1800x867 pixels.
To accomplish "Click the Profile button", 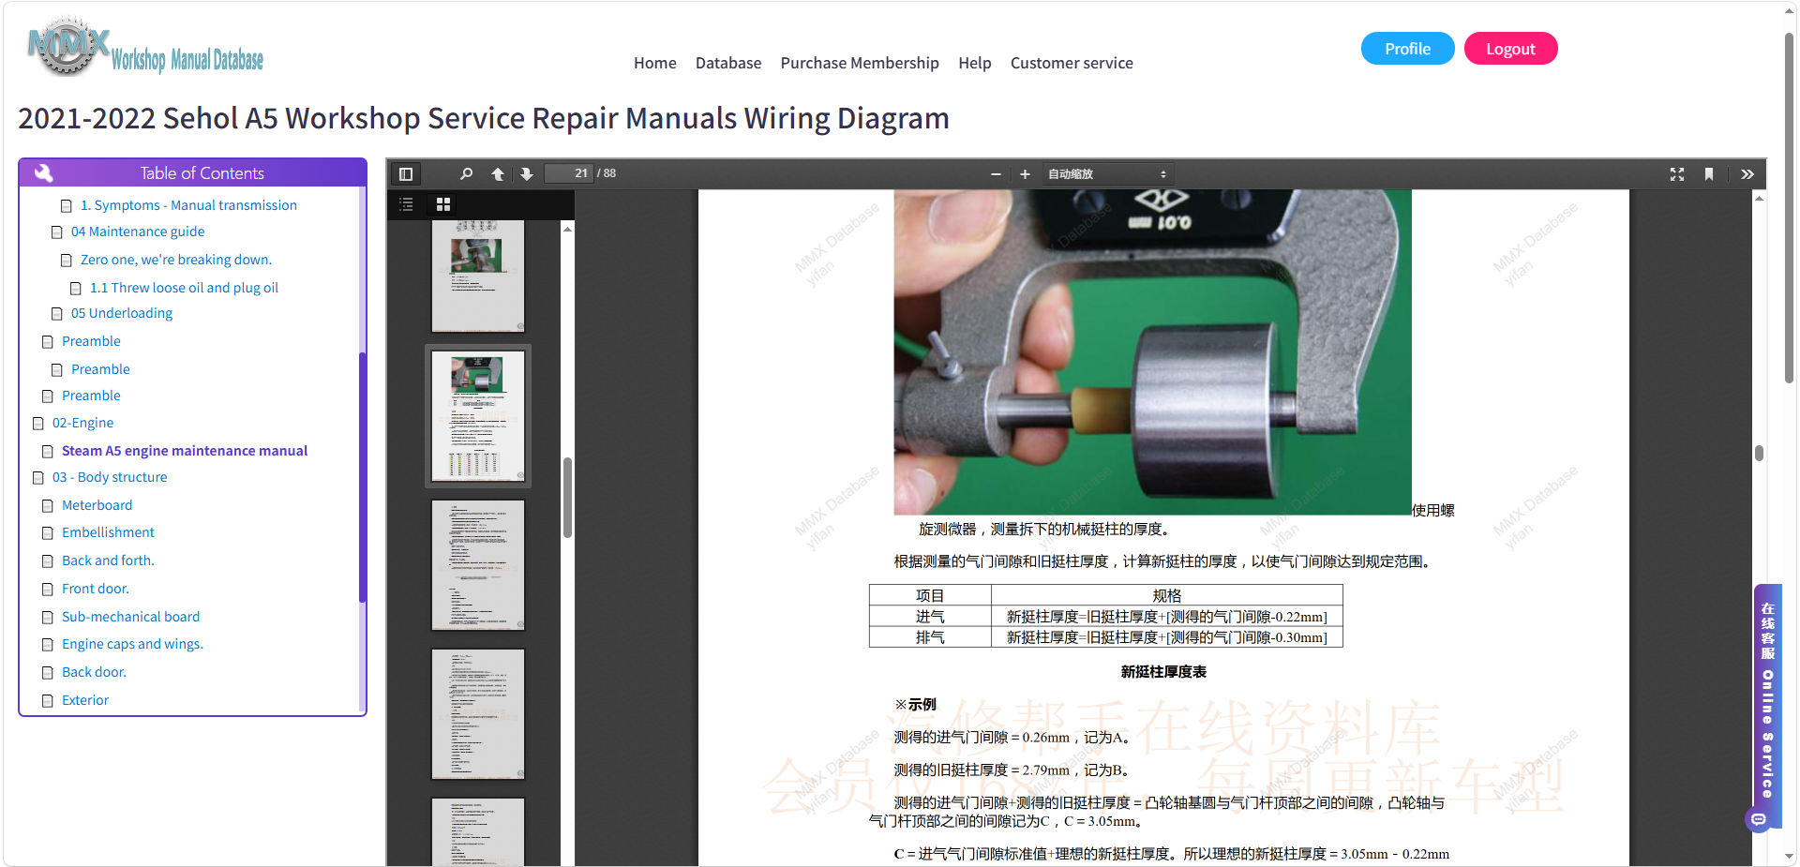I will click(x=1407, y=49).
